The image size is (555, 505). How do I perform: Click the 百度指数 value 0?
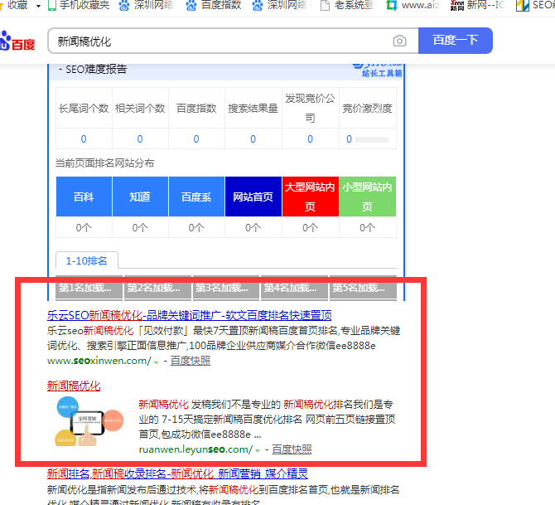196,139
